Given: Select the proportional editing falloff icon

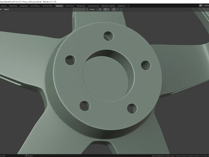Looking at the screenshot, I should [117, 10].
